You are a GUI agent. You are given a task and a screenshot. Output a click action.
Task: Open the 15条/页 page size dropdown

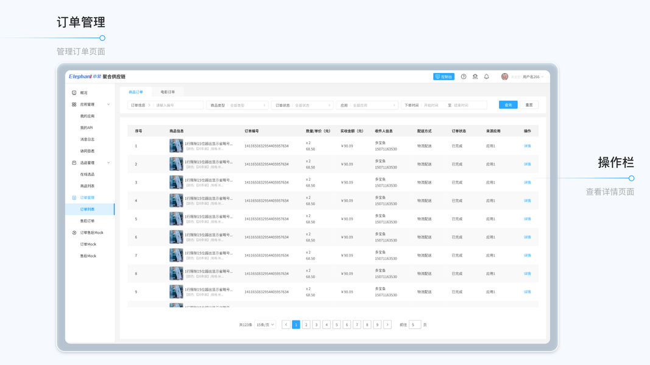266,325
